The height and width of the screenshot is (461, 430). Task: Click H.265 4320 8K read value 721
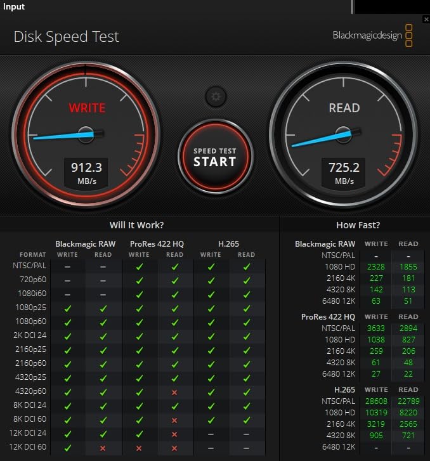coord(408,436)
